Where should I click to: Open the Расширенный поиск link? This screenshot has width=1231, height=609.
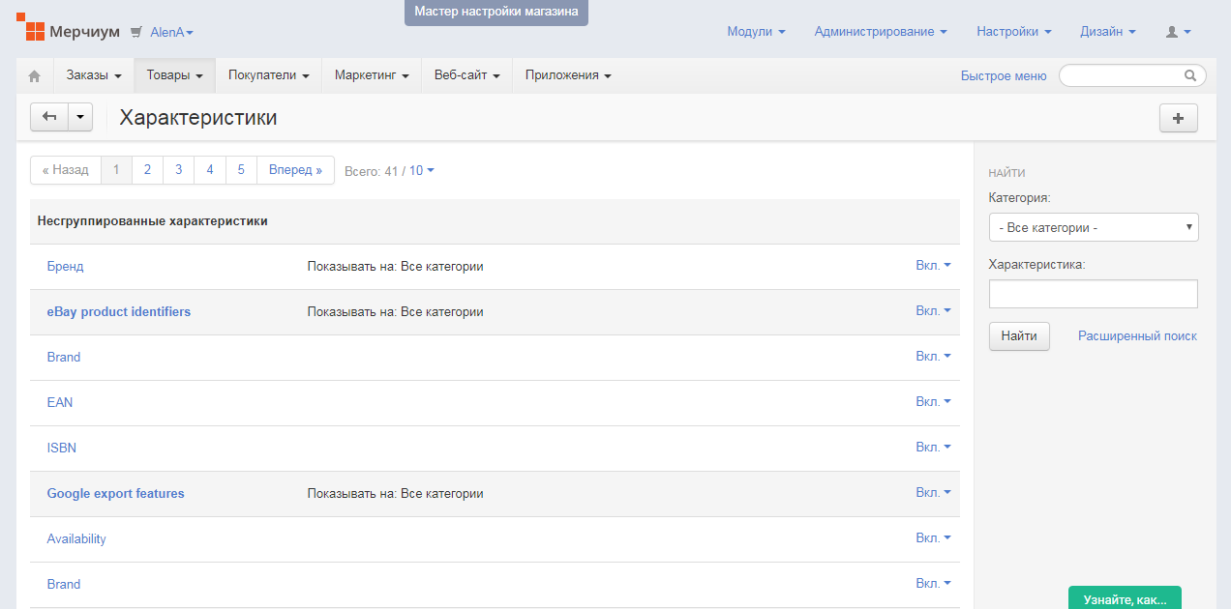1137,336
